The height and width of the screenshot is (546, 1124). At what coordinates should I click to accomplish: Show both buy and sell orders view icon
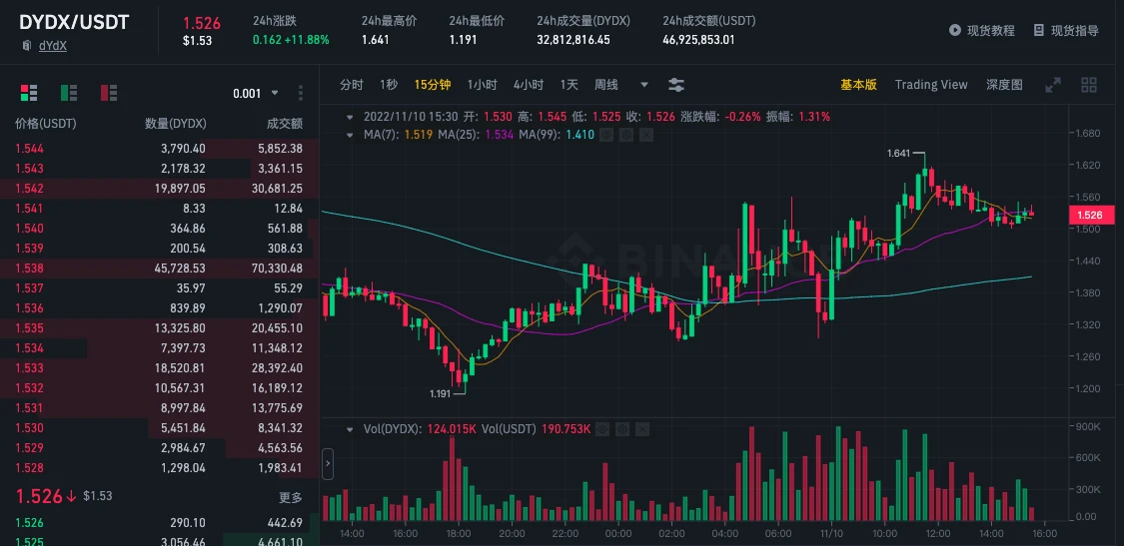tap(29, 93)
